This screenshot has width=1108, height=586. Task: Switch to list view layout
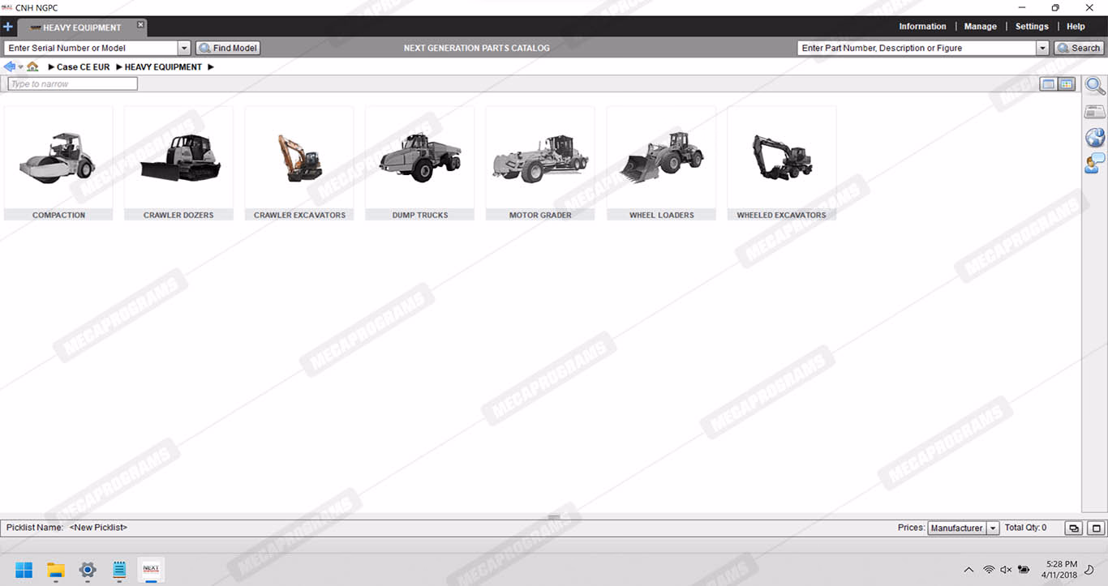1049,84
